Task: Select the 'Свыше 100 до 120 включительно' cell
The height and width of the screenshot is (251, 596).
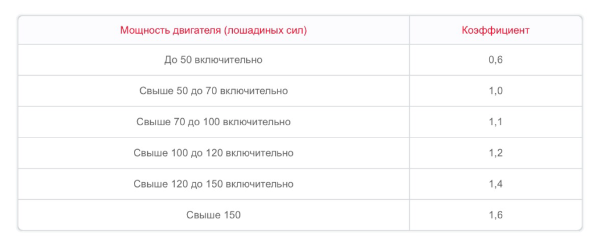Action: (x=213, y=153)
